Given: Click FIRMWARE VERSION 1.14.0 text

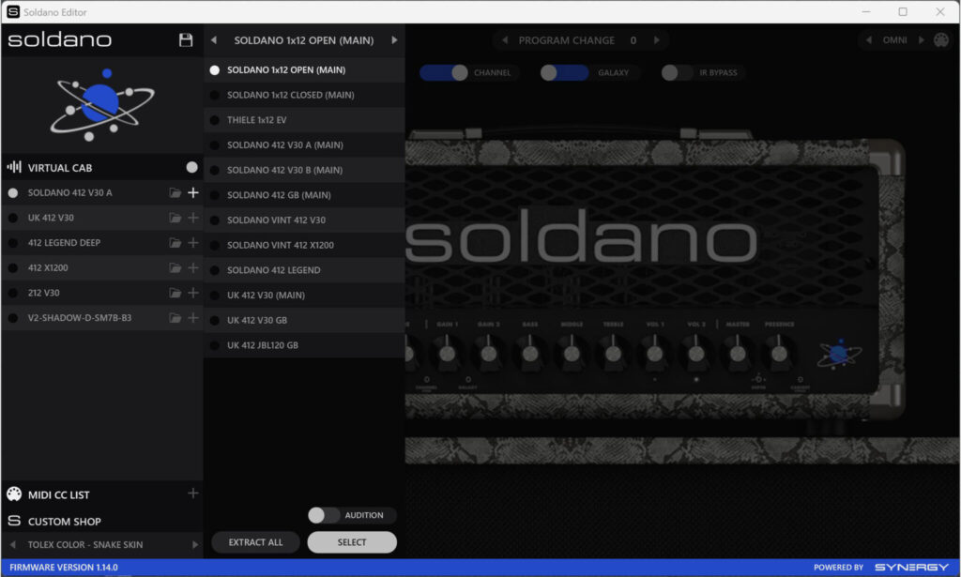Looking at the screenshot, I should pos(64,568).
